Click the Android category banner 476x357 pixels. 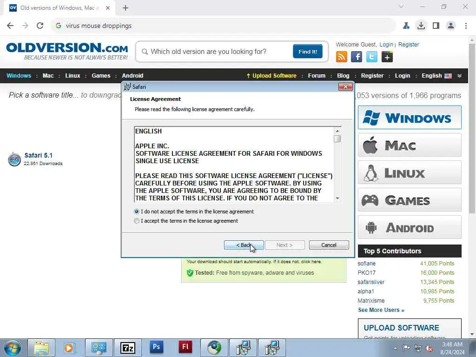pyautogui.click(x=410, y=227)
